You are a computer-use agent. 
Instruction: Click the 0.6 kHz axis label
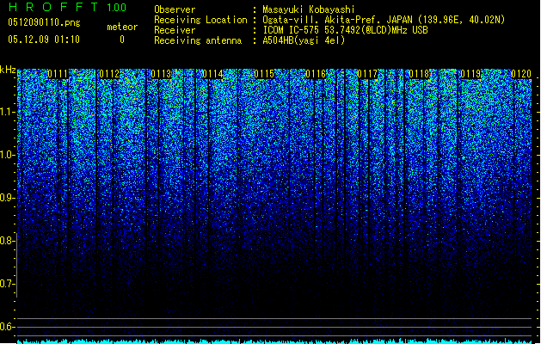point(8,327)
